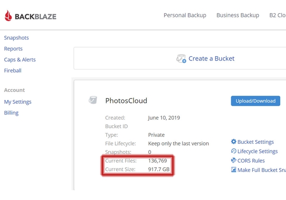286x200 pixels.
Task: Click the 'Snapshots:' field label in bucket details
Action: [118, 152]
